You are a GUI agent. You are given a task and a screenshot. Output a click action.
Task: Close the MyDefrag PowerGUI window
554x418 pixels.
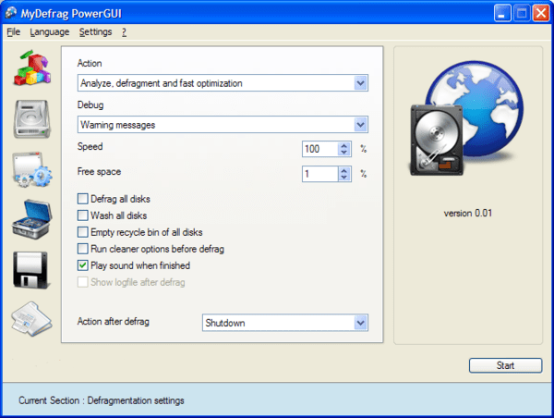click(x=541, y=14)
